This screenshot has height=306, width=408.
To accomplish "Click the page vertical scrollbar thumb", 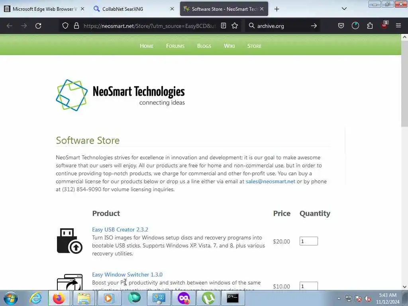I will click(x=404, y=83).
